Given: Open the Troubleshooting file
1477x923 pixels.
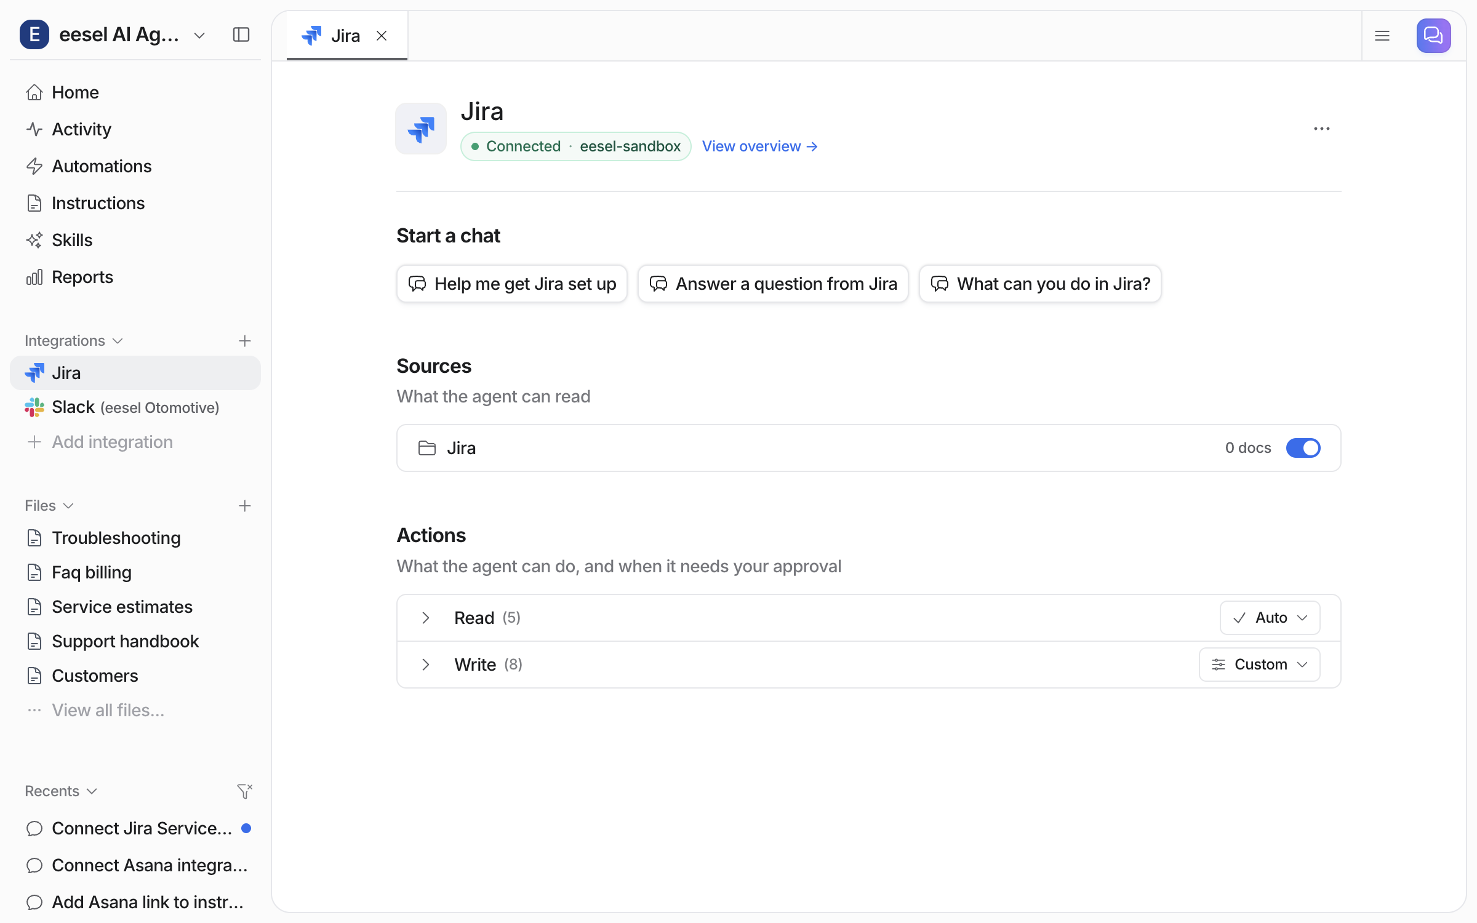Looking at the screenshot, I should tap(135, 538).
